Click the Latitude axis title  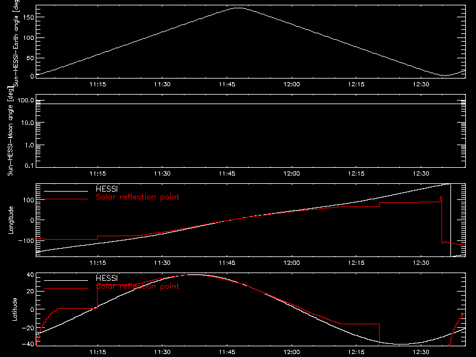[x=14, y=309]
